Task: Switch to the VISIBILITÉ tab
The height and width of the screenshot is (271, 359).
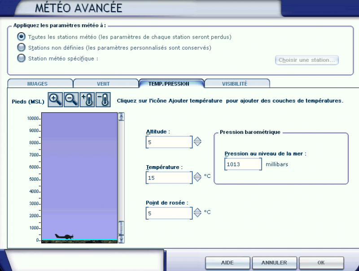Action: [237, 83]
